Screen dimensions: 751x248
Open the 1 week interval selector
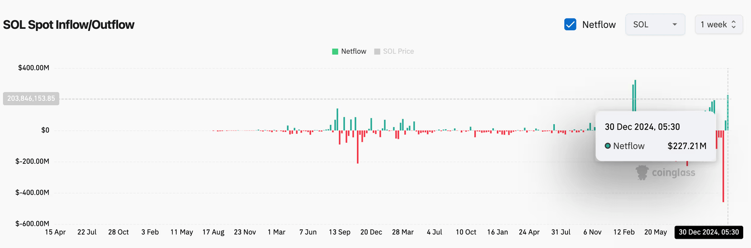[x=718, y=24]
